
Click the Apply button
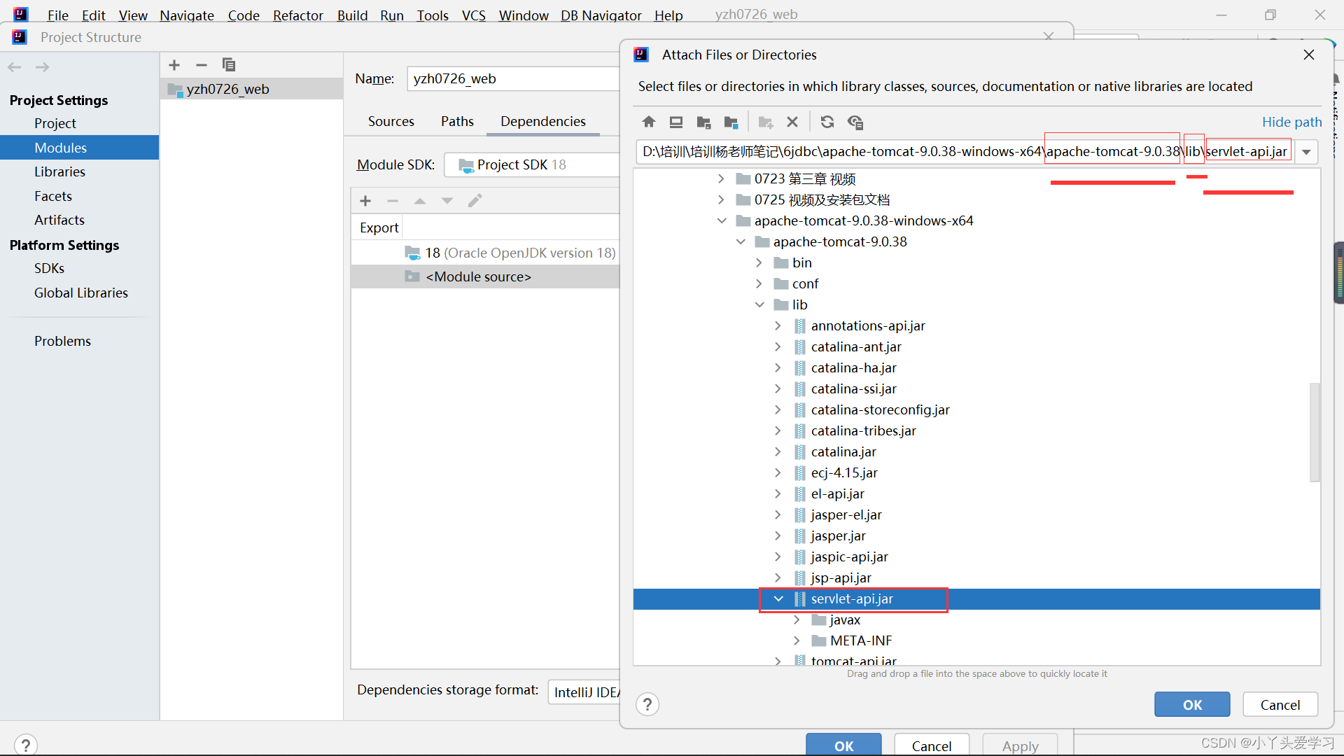[1020, 745]
